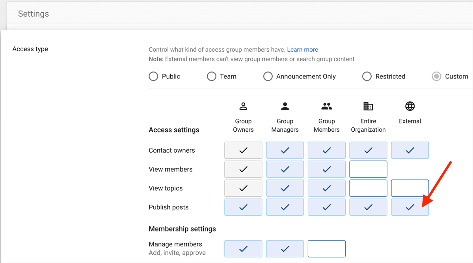Click the Group Owners person icon

click(x=243, y=106)
